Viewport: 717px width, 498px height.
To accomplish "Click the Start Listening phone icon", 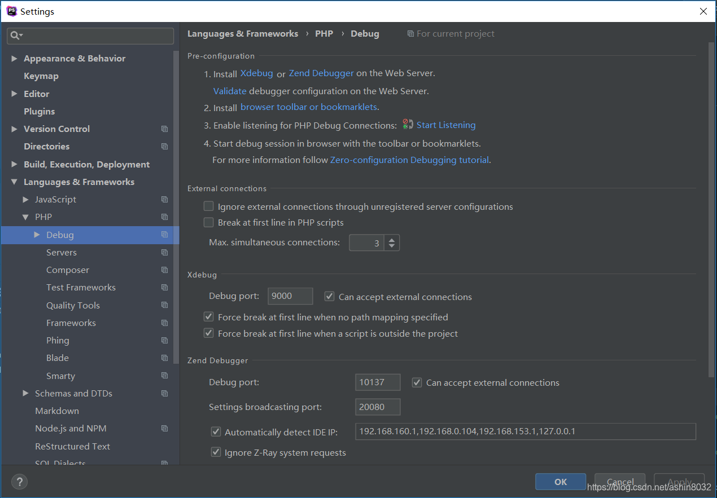I will coord(408,125).
